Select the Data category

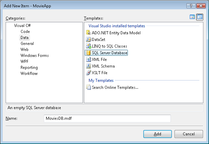coord(25,38)
